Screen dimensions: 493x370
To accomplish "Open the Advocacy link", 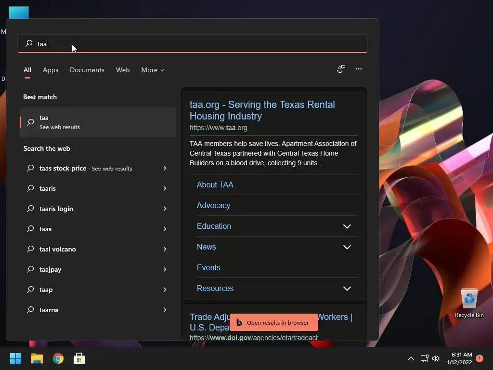I will (x=213, y=205).
